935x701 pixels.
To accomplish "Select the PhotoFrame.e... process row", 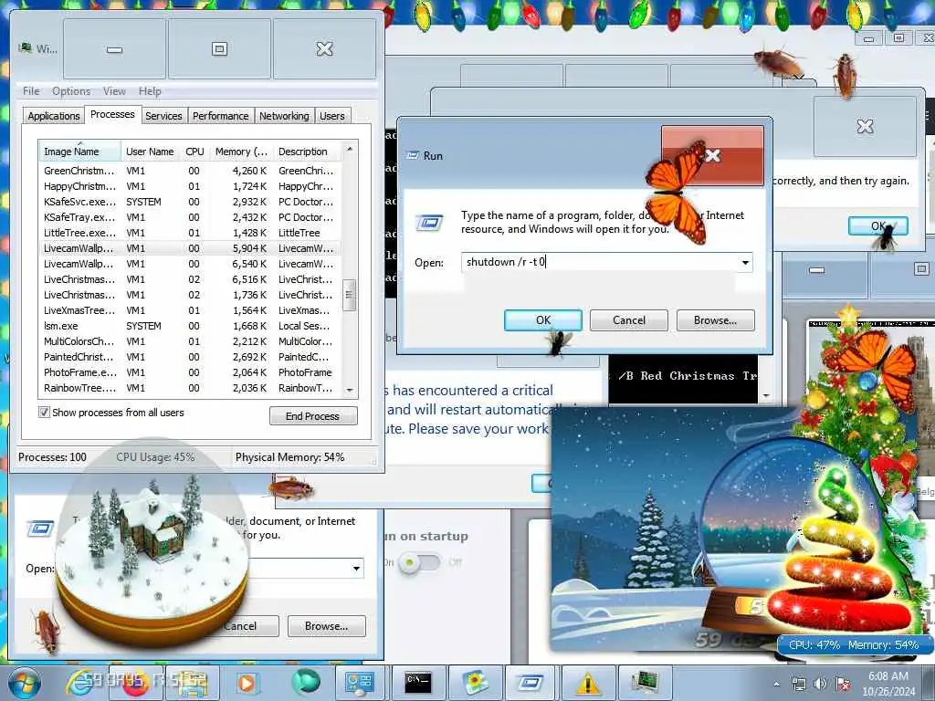I will pos(190,372).
